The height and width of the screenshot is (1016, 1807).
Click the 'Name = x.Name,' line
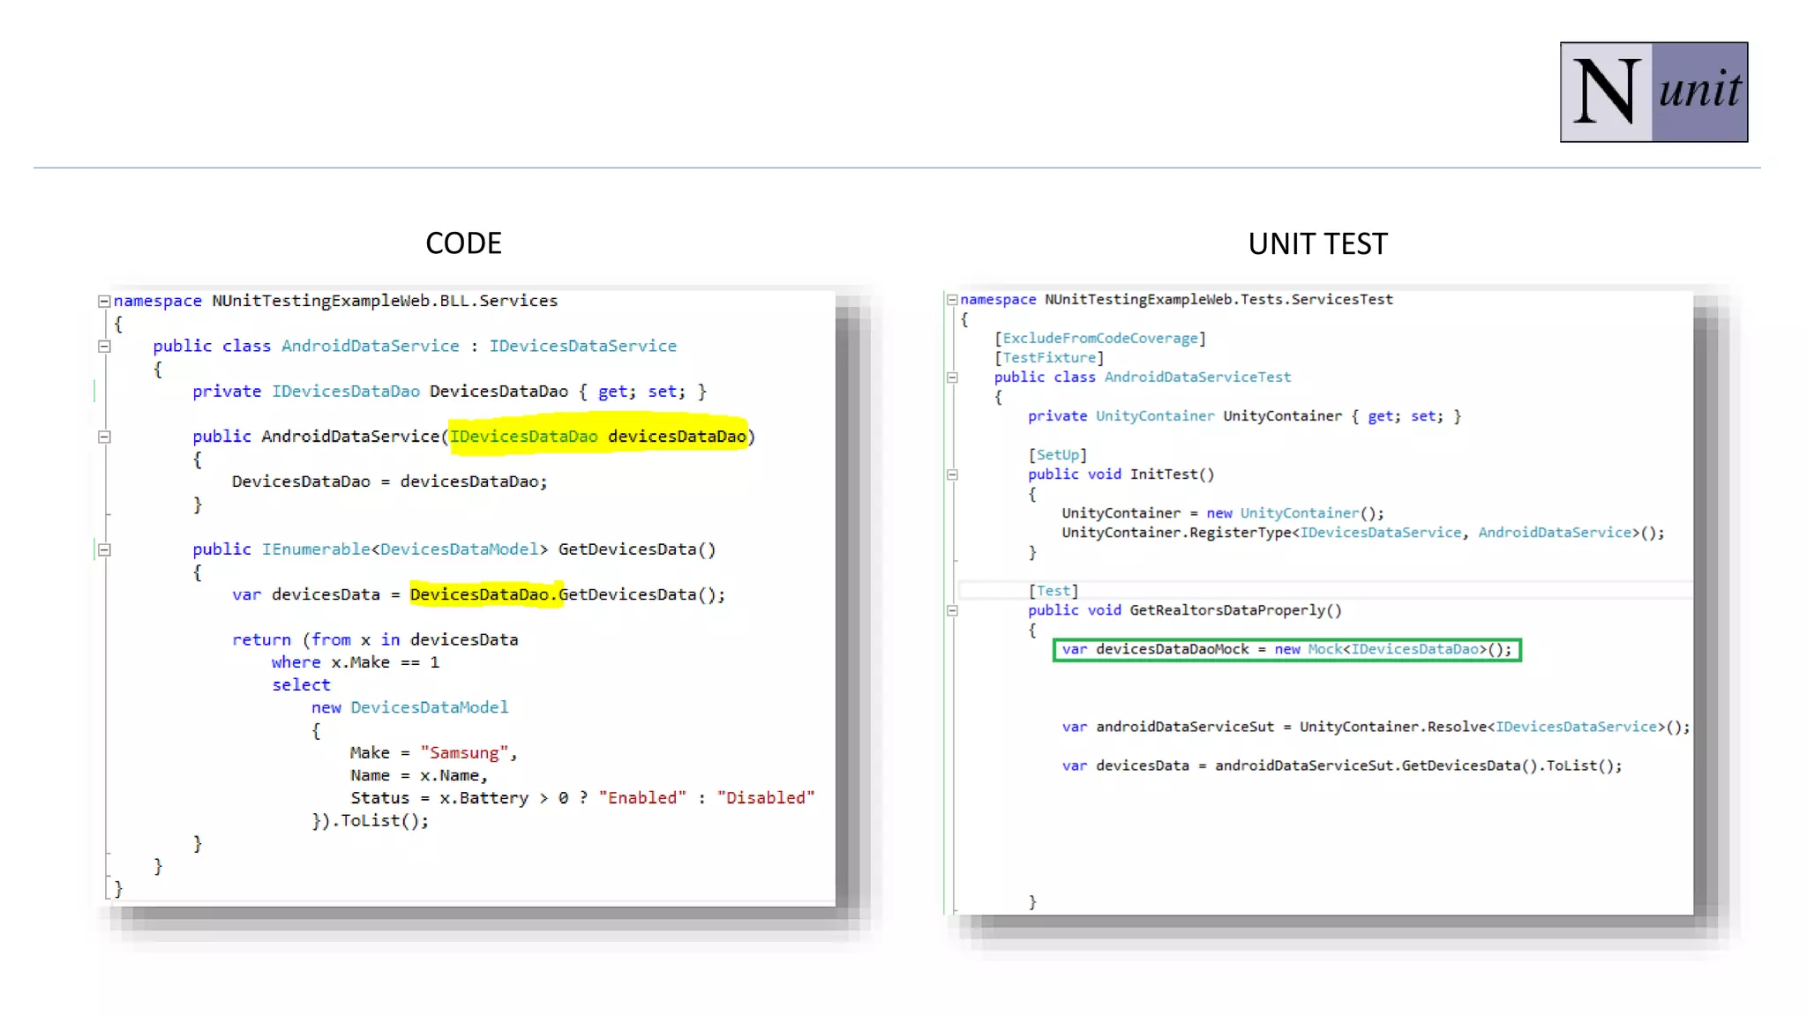[419, 775]
